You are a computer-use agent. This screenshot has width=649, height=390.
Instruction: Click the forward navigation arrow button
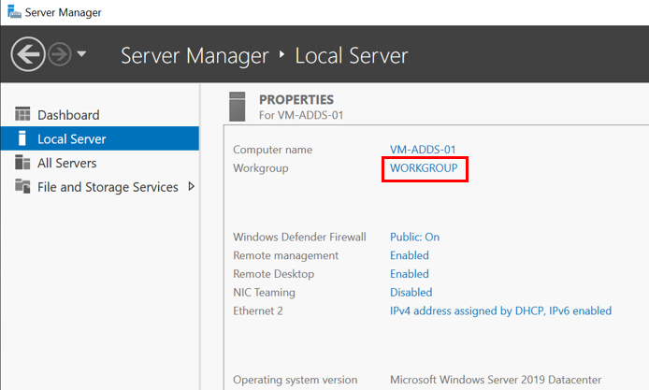[60, 54]
